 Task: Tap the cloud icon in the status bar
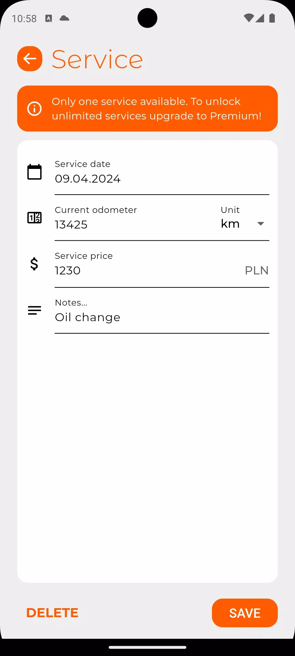coord(64,18)
